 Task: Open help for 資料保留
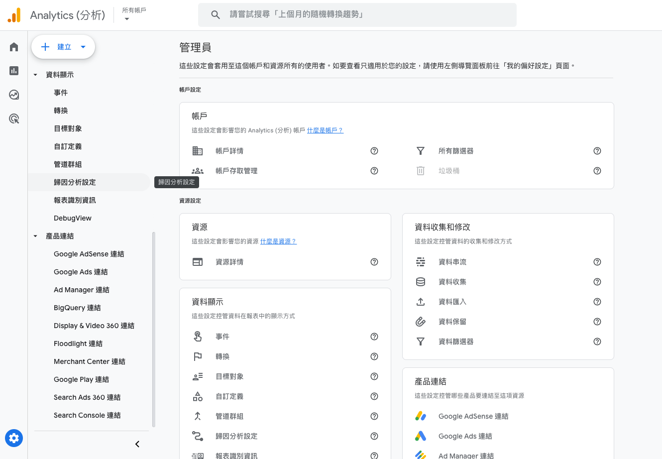pyautogui.click(x=597, y=322)
